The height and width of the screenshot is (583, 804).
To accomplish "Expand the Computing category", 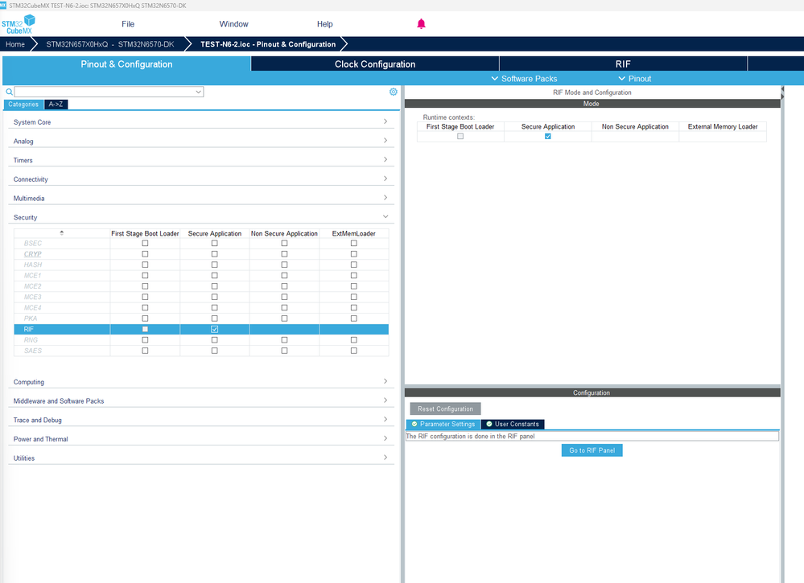I will [201, 382].
